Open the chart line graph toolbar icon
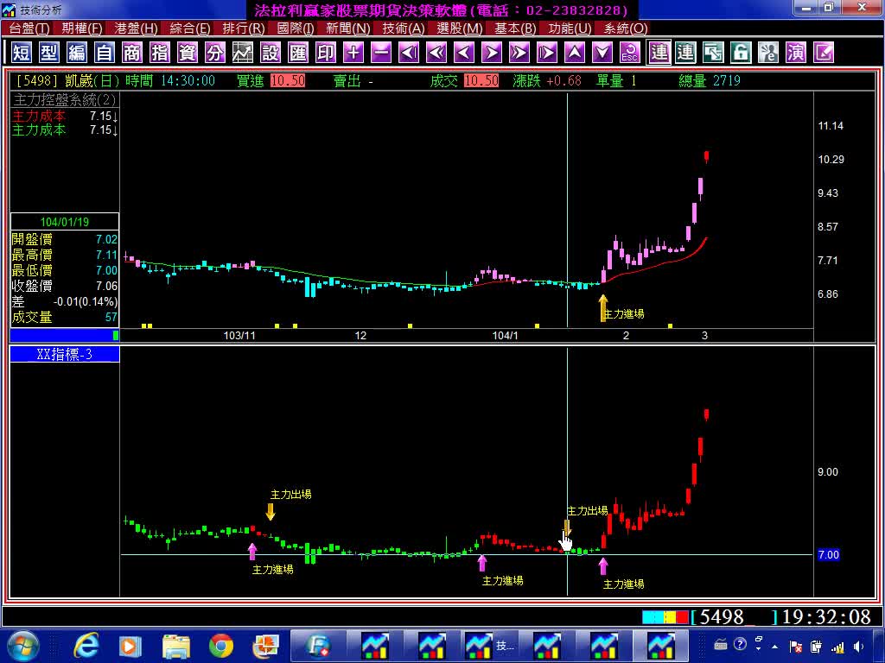 [243, 53]
